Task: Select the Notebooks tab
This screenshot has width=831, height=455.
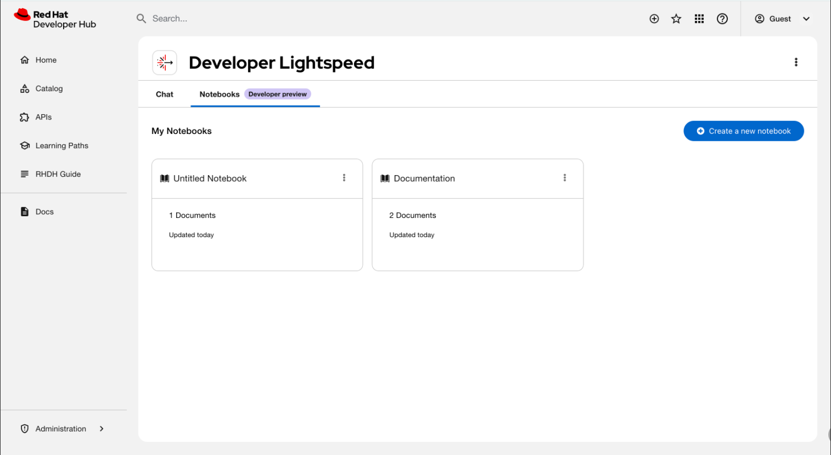Action: pos(219,94)
